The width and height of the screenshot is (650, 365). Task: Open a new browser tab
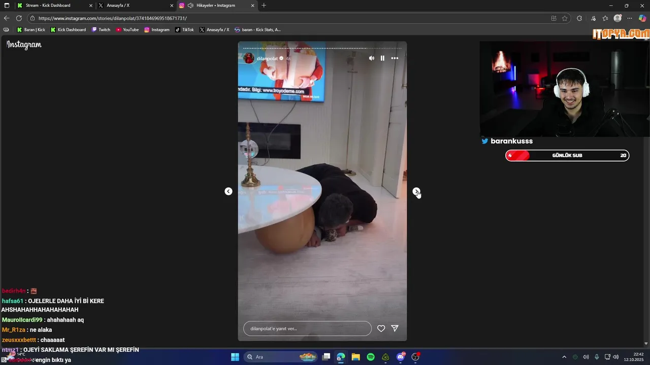pyautogui.click(x=264, y=6)
